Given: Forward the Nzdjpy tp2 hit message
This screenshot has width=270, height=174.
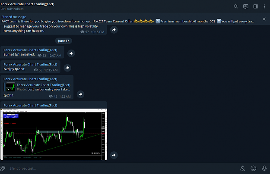Looking at the screenshot, I should click(67, 68).
